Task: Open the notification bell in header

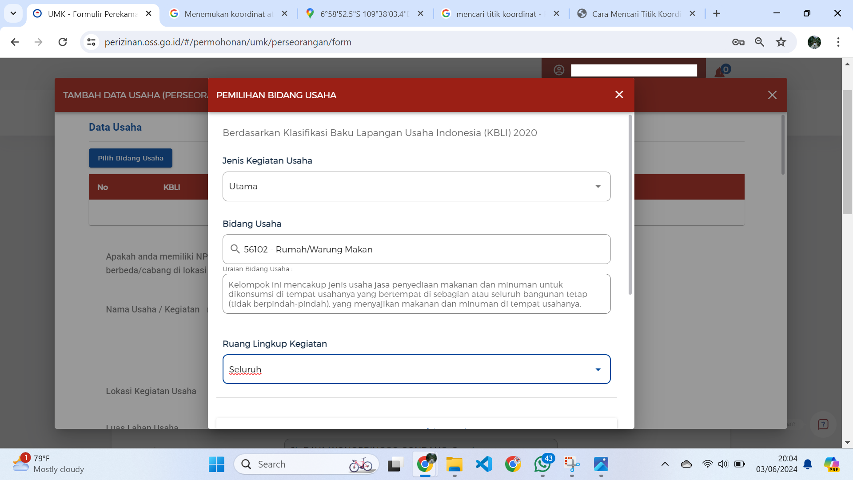Action: (720, 72)
